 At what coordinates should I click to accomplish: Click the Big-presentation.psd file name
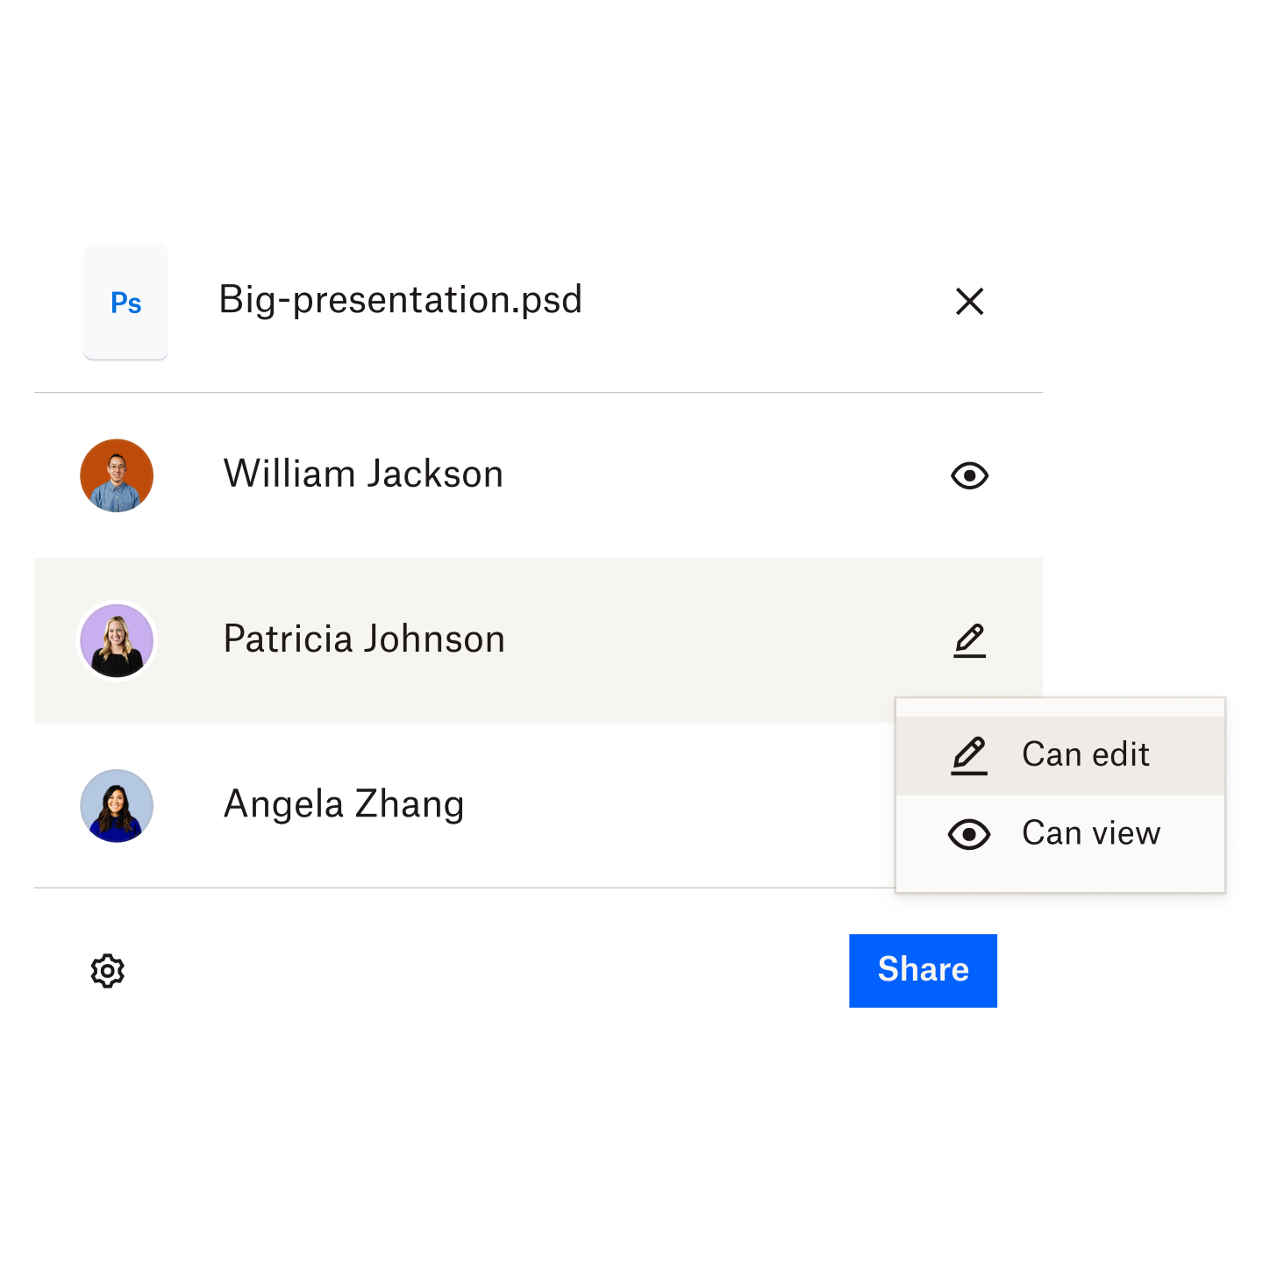click(x=400, y=300)
